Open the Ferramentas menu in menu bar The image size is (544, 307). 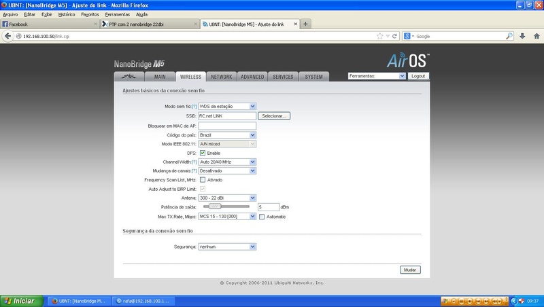click(x=117, y=14)
